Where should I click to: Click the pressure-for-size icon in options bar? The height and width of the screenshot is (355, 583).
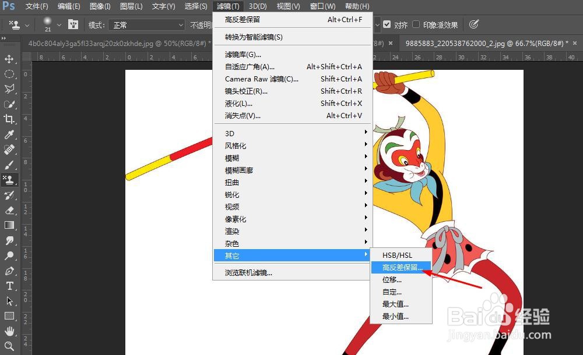[473, 24]
